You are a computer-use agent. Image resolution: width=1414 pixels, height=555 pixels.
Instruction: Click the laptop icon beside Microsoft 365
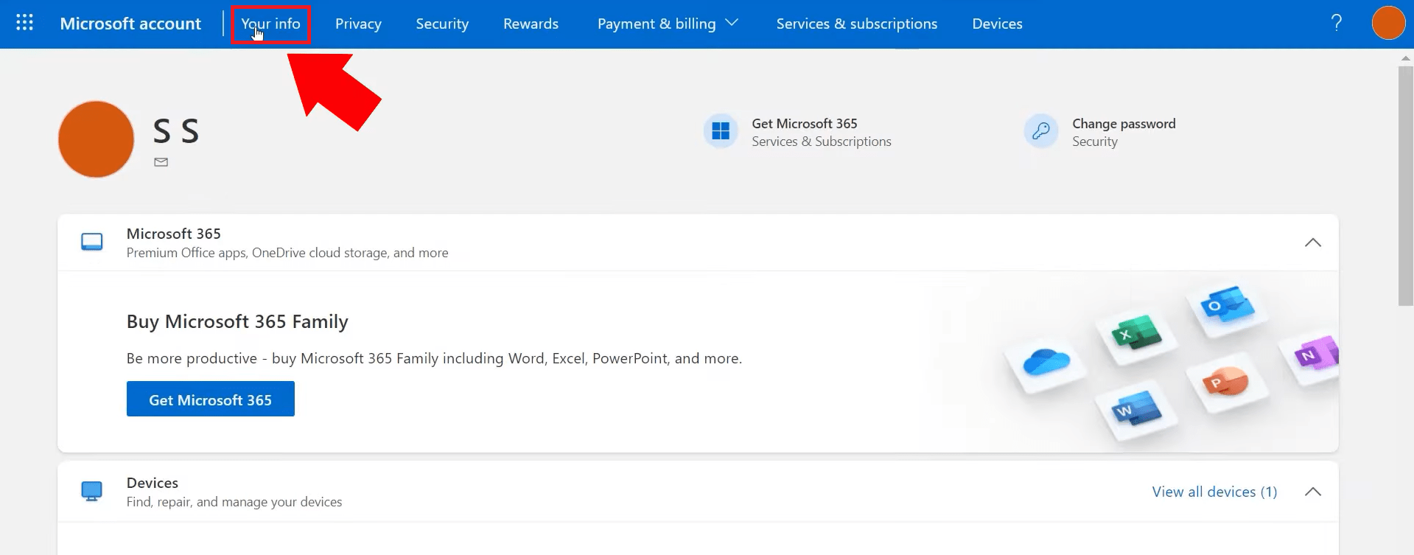pyautogui.click(x=92, y=242)
